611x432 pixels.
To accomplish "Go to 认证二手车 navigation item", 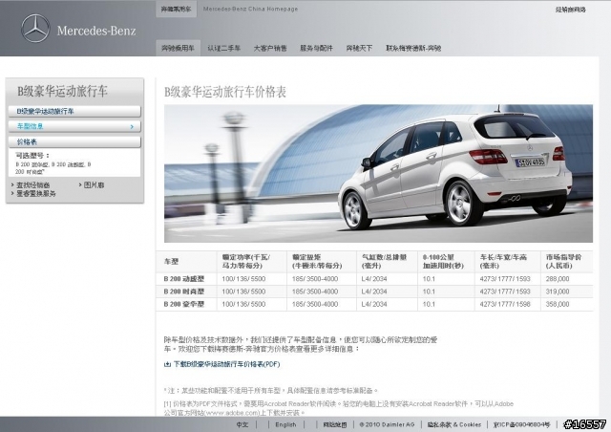I will pyautogui.click(x=223, y=48).
